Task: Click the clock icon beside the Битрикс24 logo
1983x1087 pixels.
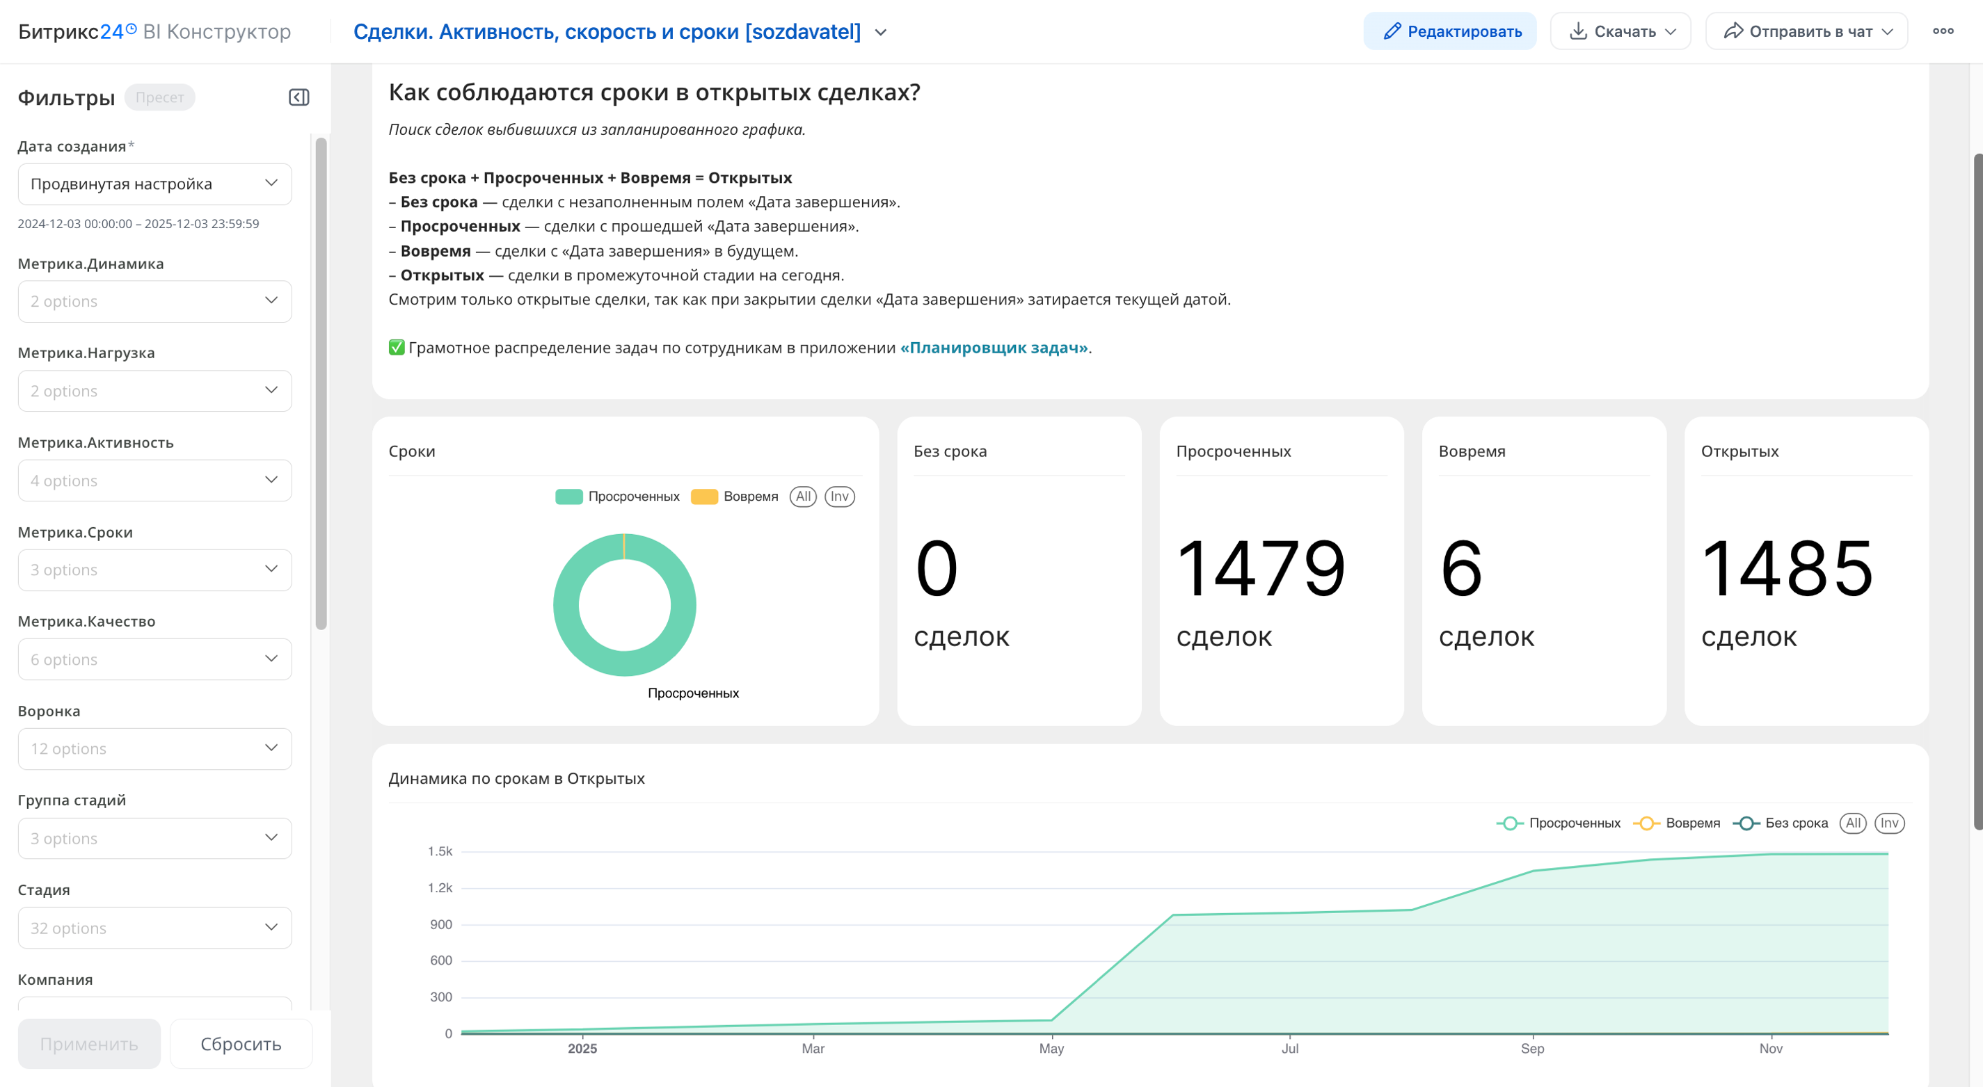Action: (131, 29)
